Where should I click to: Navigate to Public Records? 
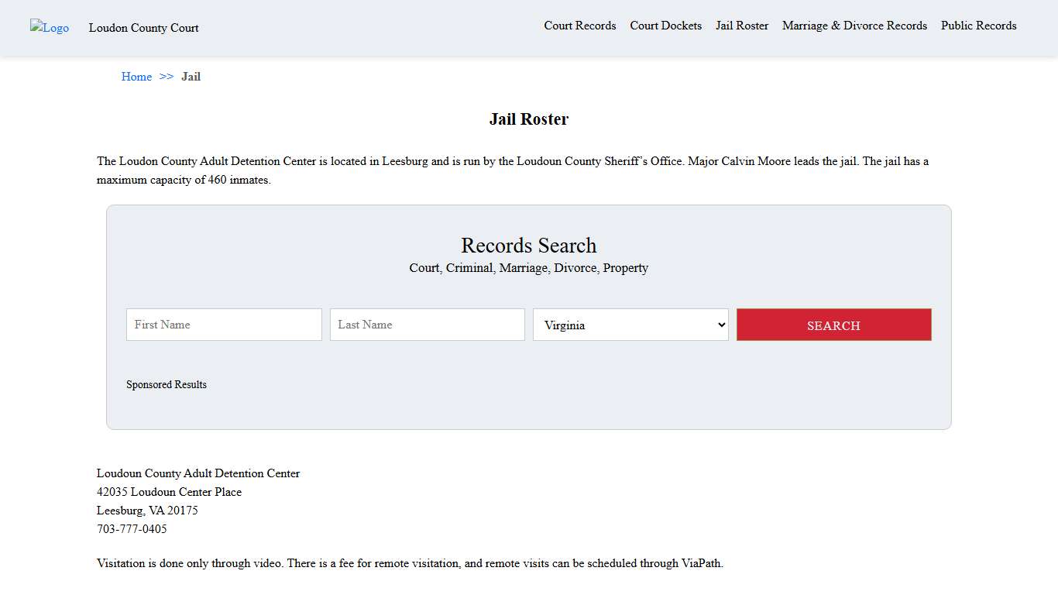[978, 26]
